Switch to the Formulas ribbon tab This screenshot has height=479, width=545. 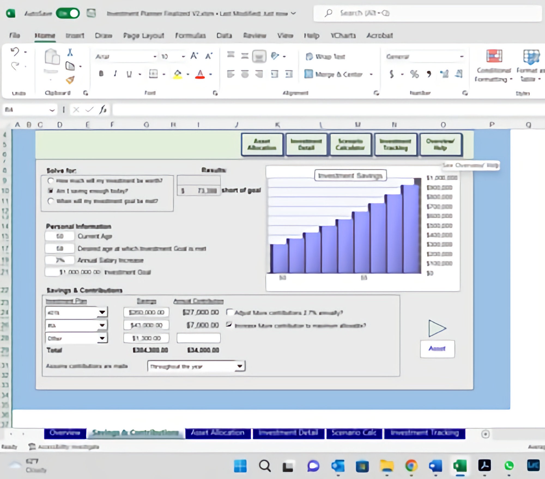click(191, 35)
